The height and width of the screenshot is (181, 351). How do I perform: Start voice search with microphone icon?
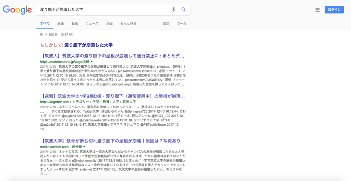click(173, 9)
